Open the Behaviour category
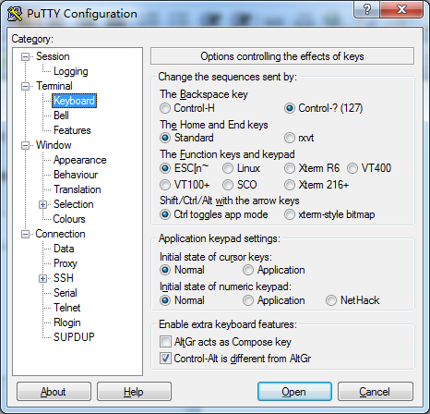 [76, 175]
